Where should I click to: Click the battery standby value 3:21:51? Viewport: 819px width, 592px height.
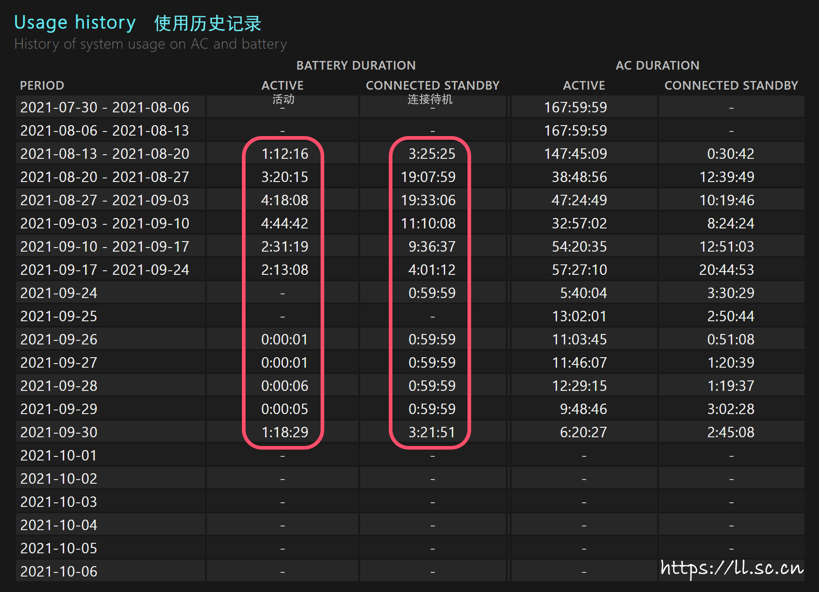point(432,432)
